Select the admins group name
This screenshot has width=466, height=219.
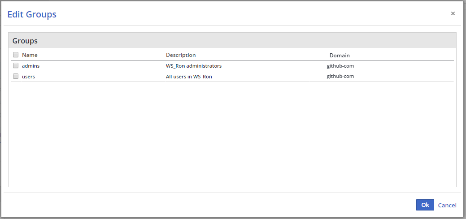(x=31, y=66)
